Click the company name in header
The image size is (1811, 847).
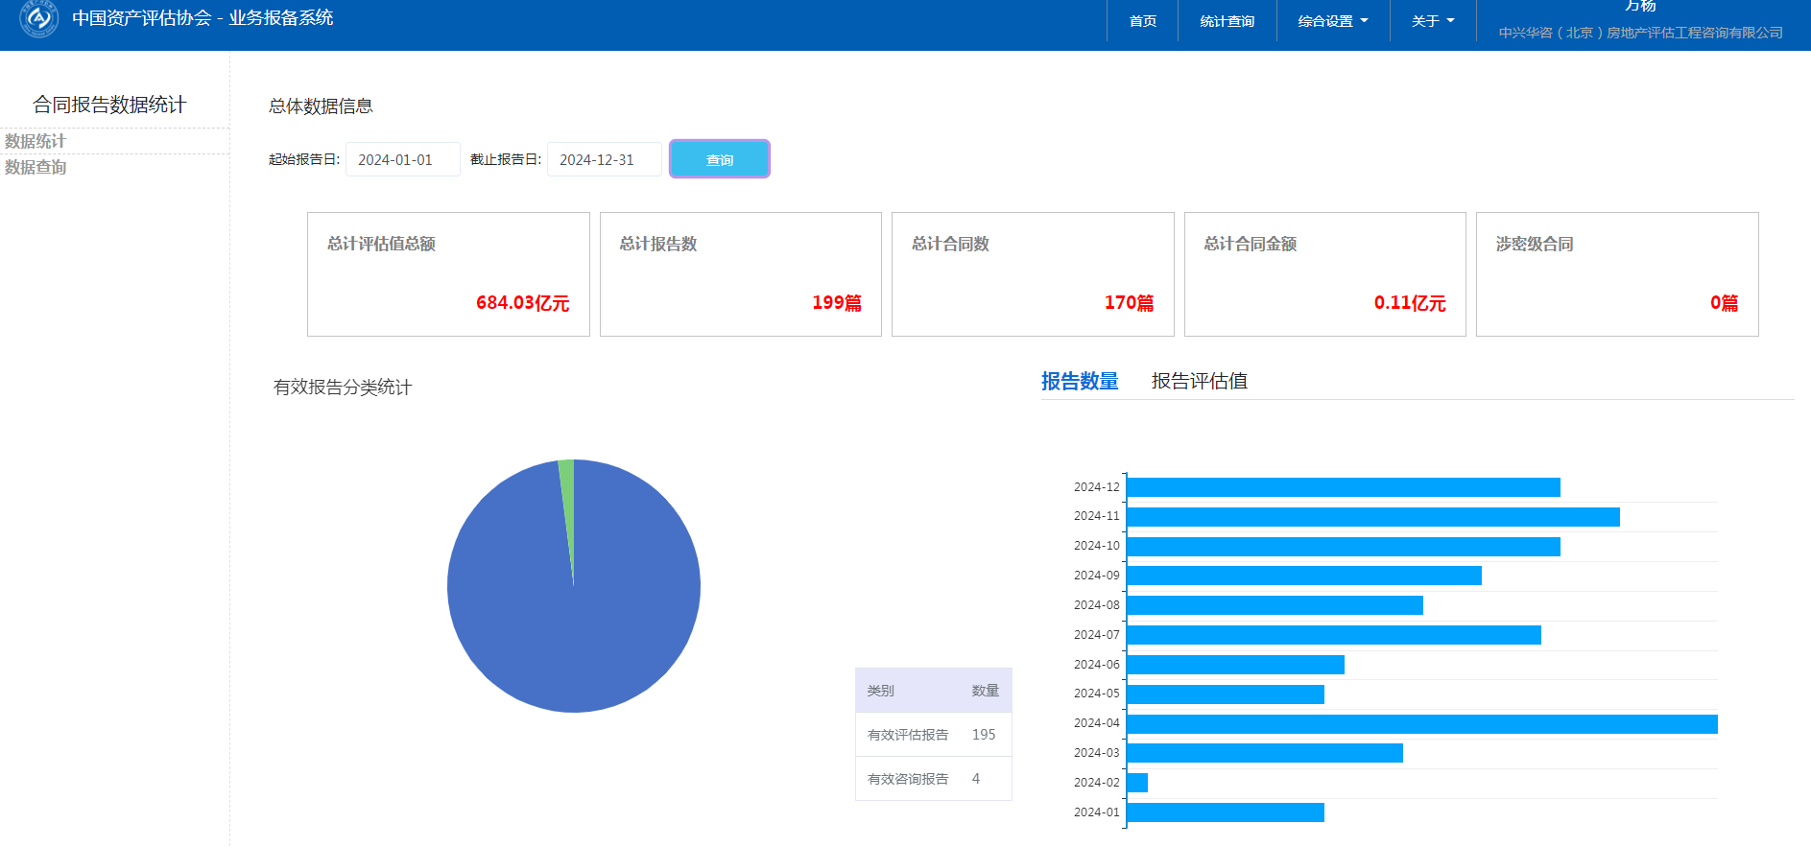pos(1640,33)
